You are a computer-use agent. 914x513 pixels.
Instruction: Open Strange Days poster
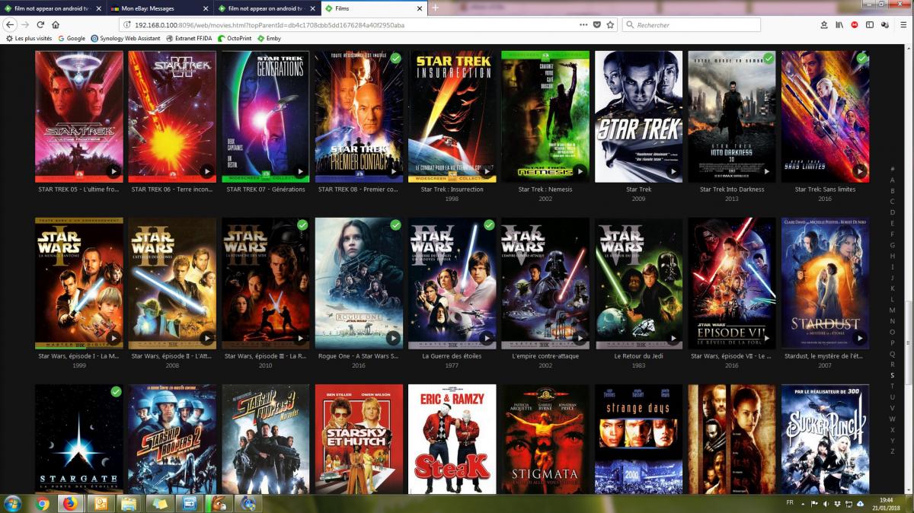tap(638, 439)
